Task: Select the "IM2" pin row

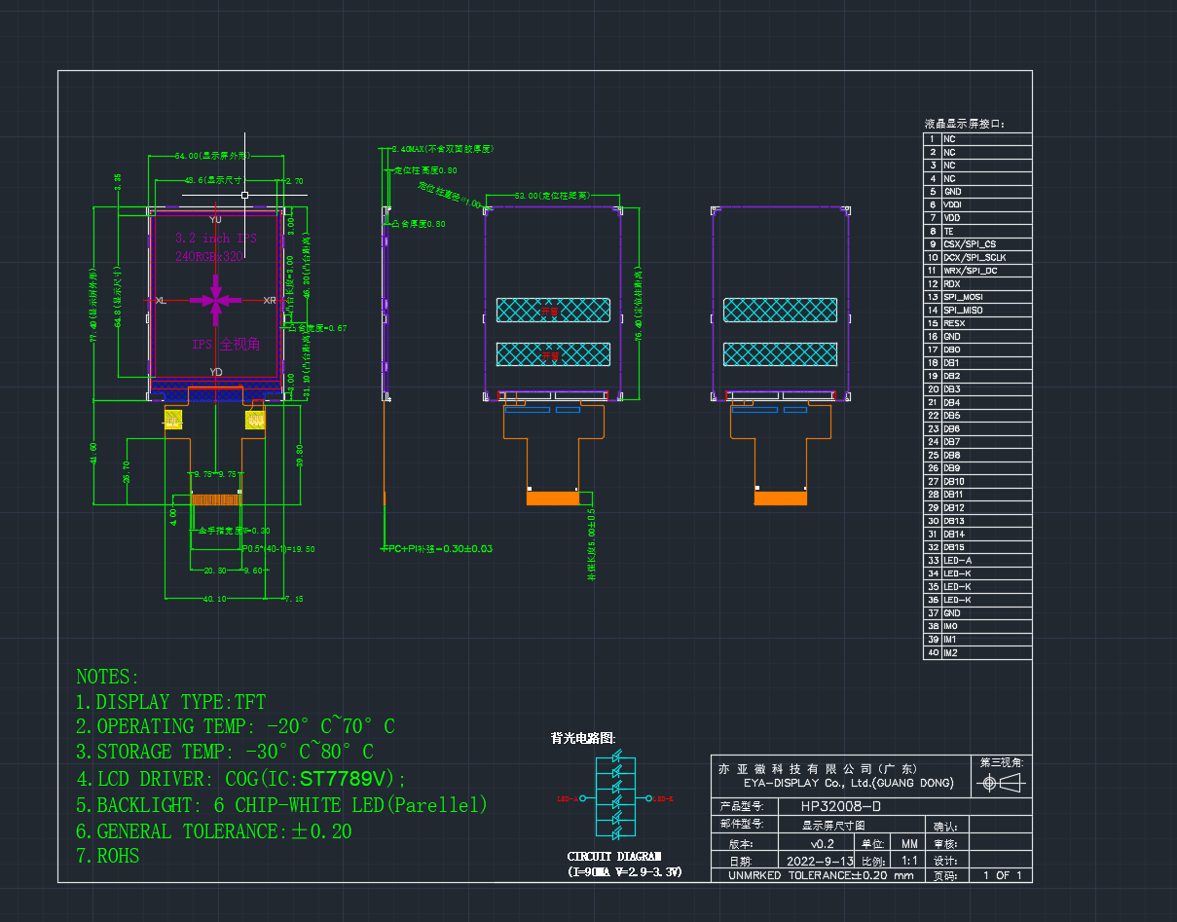Action: pyautogui.click(x=977, y=652)
